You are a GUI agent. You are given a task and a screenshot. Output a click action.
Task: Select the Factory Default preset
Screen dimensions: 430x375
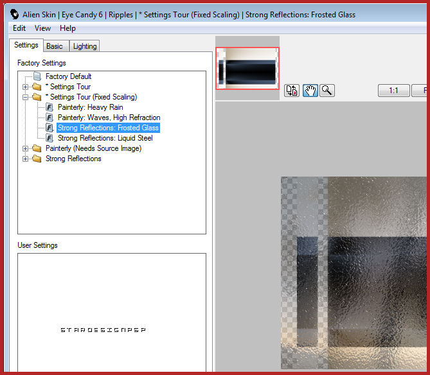pyautogui.click(x=68, y=76)
